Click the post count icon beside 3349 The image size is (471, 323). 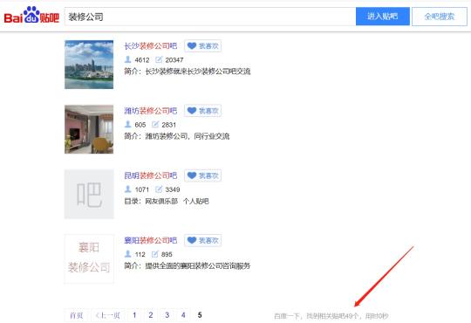click(159, 189)
